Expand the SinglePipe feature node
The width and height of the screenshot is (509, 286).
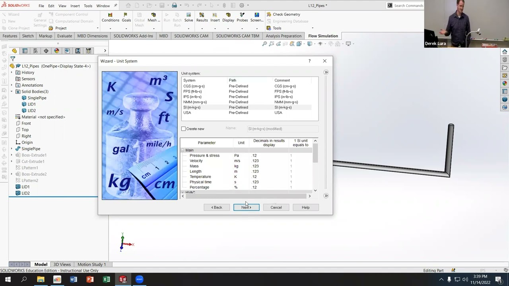pos(12,149)
